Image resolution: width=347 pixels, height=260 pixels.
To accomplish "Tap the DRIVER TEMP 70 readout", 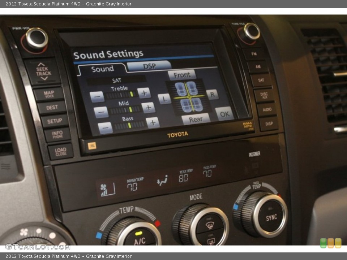I will (x=135, y=185).
